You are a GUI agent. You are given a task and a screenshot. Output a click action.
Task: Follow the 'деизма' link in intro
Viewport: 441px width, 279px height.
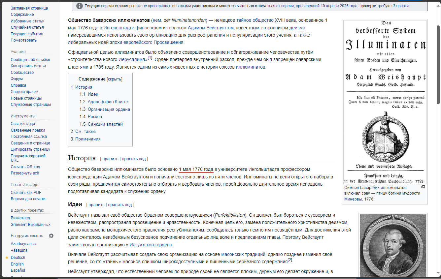click(x=297, y=28)
